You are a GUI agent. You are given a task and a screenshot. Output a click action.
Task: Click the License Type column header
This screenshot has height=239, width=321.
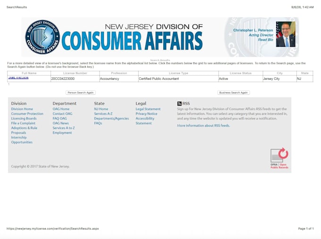(x=178, y=73)
